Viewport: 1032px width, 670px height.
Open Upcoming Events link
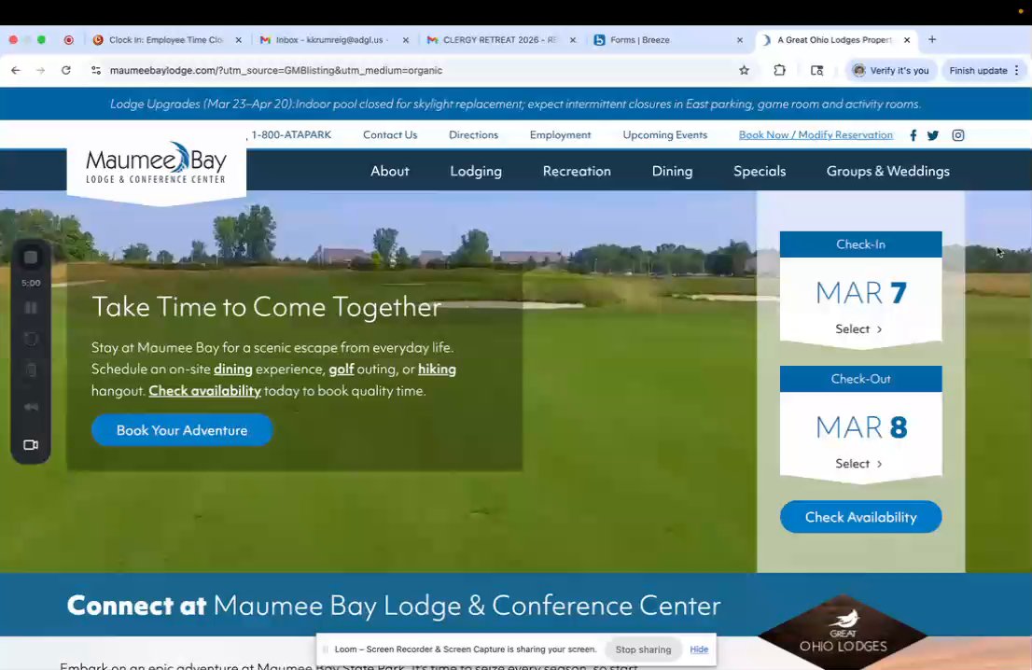tap(664, 135)
